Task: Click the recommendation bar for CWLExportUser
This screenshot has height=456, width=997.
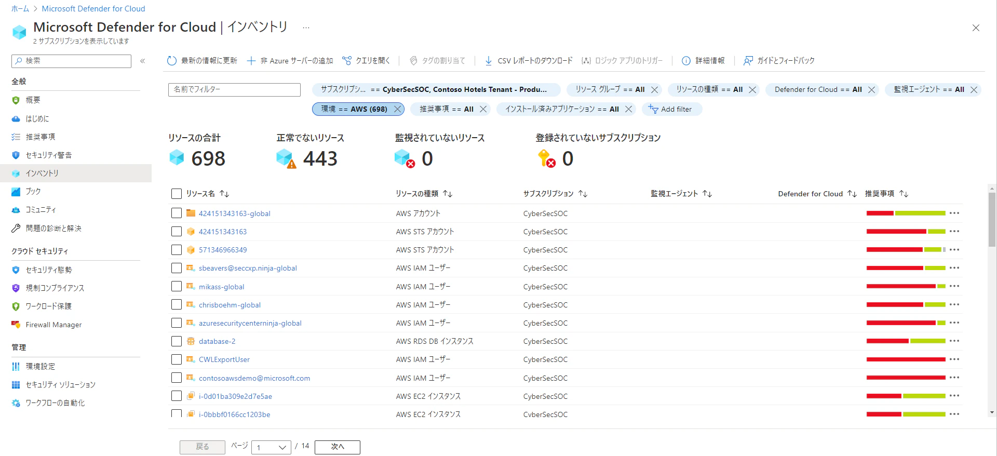Action: pyautogui.click(x=906, y=359)
